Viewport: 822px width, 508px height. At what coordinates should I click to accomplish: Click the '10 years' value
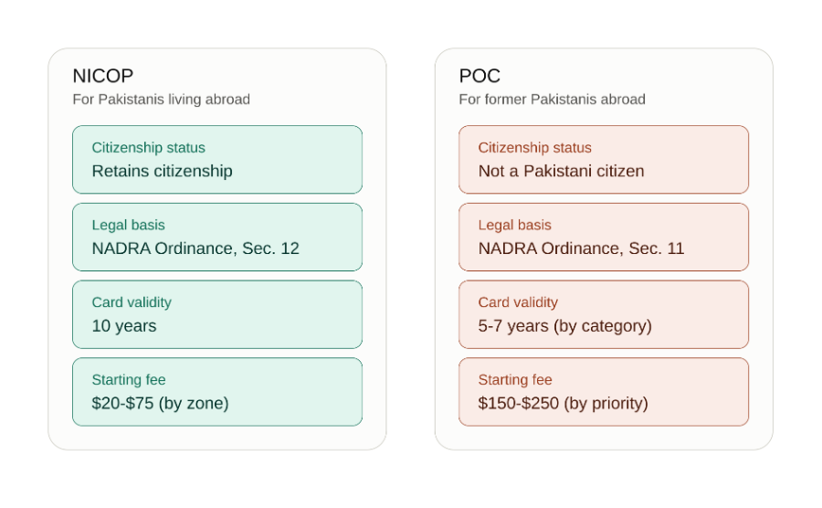(124, 326)
